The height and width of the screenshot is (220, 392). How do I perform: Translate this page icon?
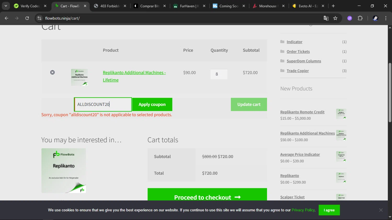(x=326, y=18)
